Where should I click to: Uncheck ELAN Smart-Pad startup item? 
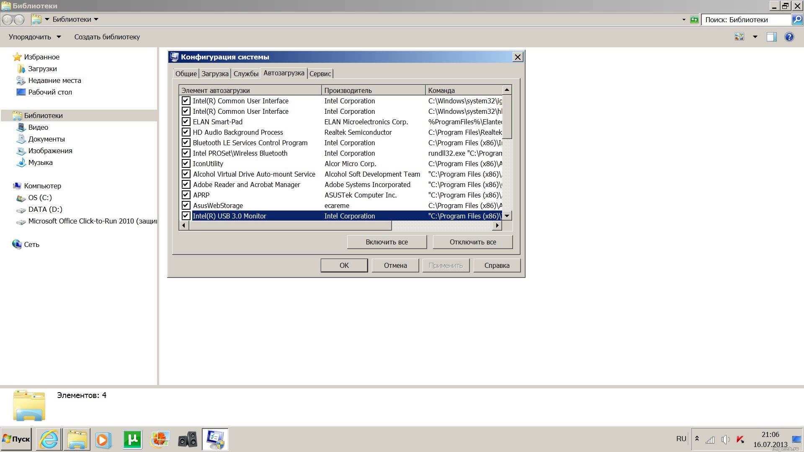186,121
